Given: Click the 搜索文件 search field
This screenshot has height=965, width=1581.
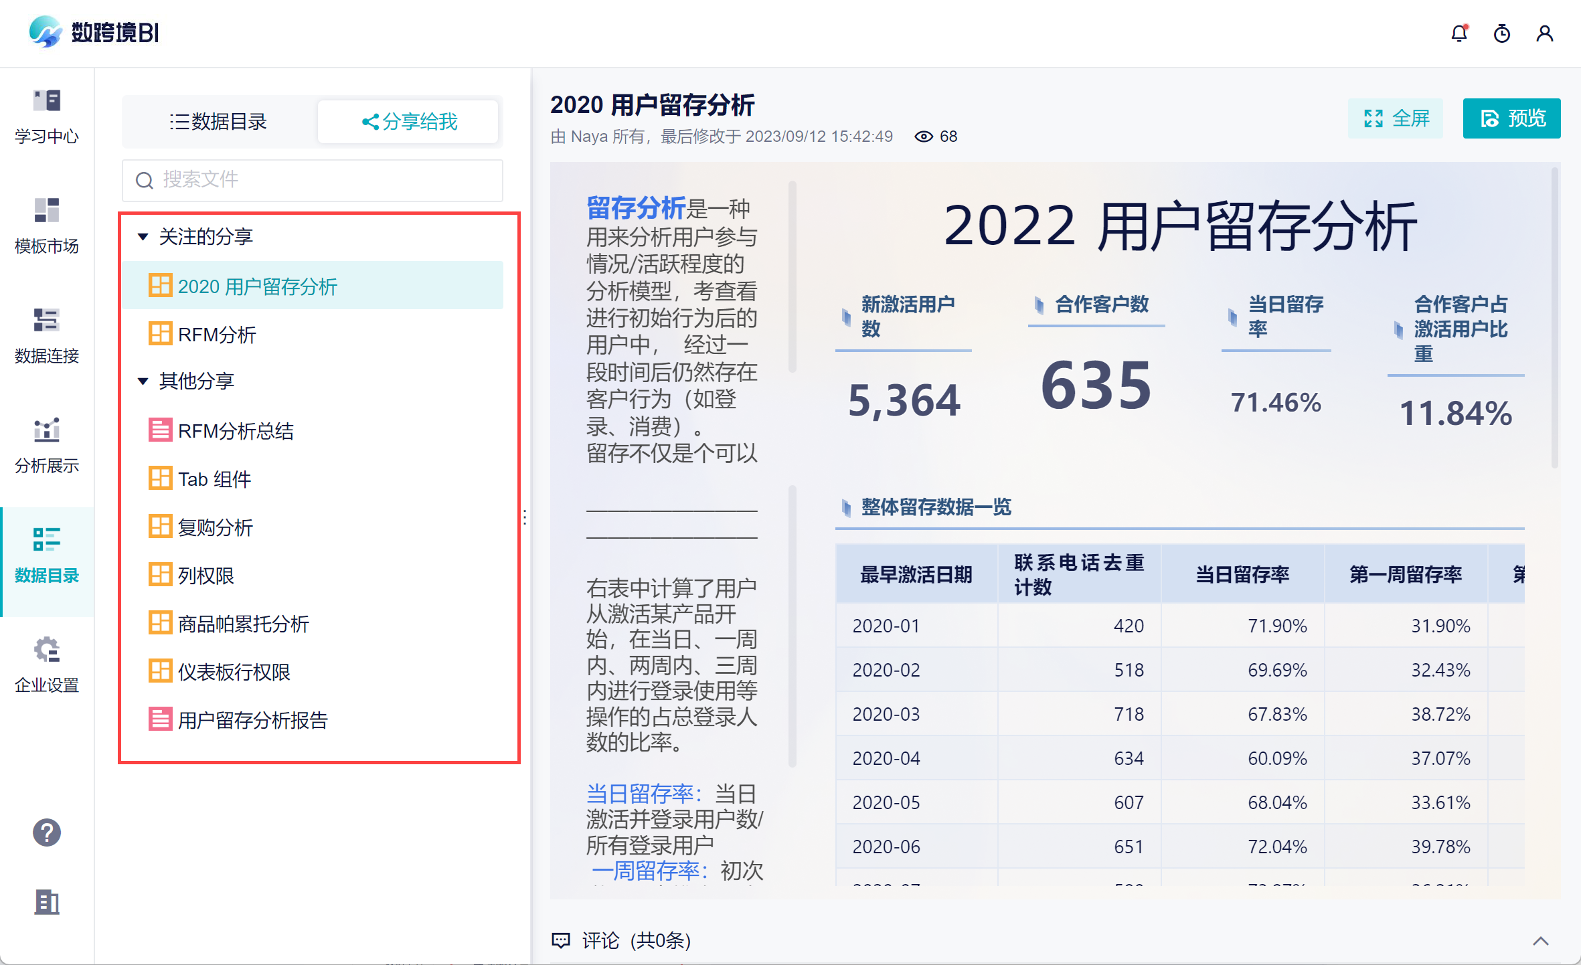Looking at the screenshot, I should tap(313, 180).
